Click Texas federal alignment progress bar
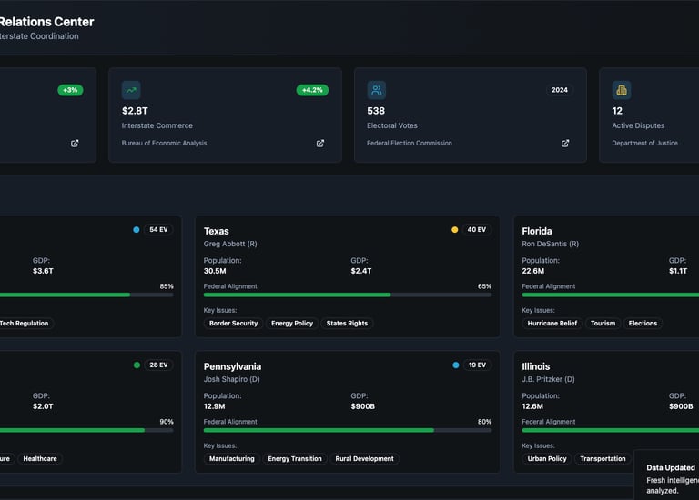 coord(348,295)
